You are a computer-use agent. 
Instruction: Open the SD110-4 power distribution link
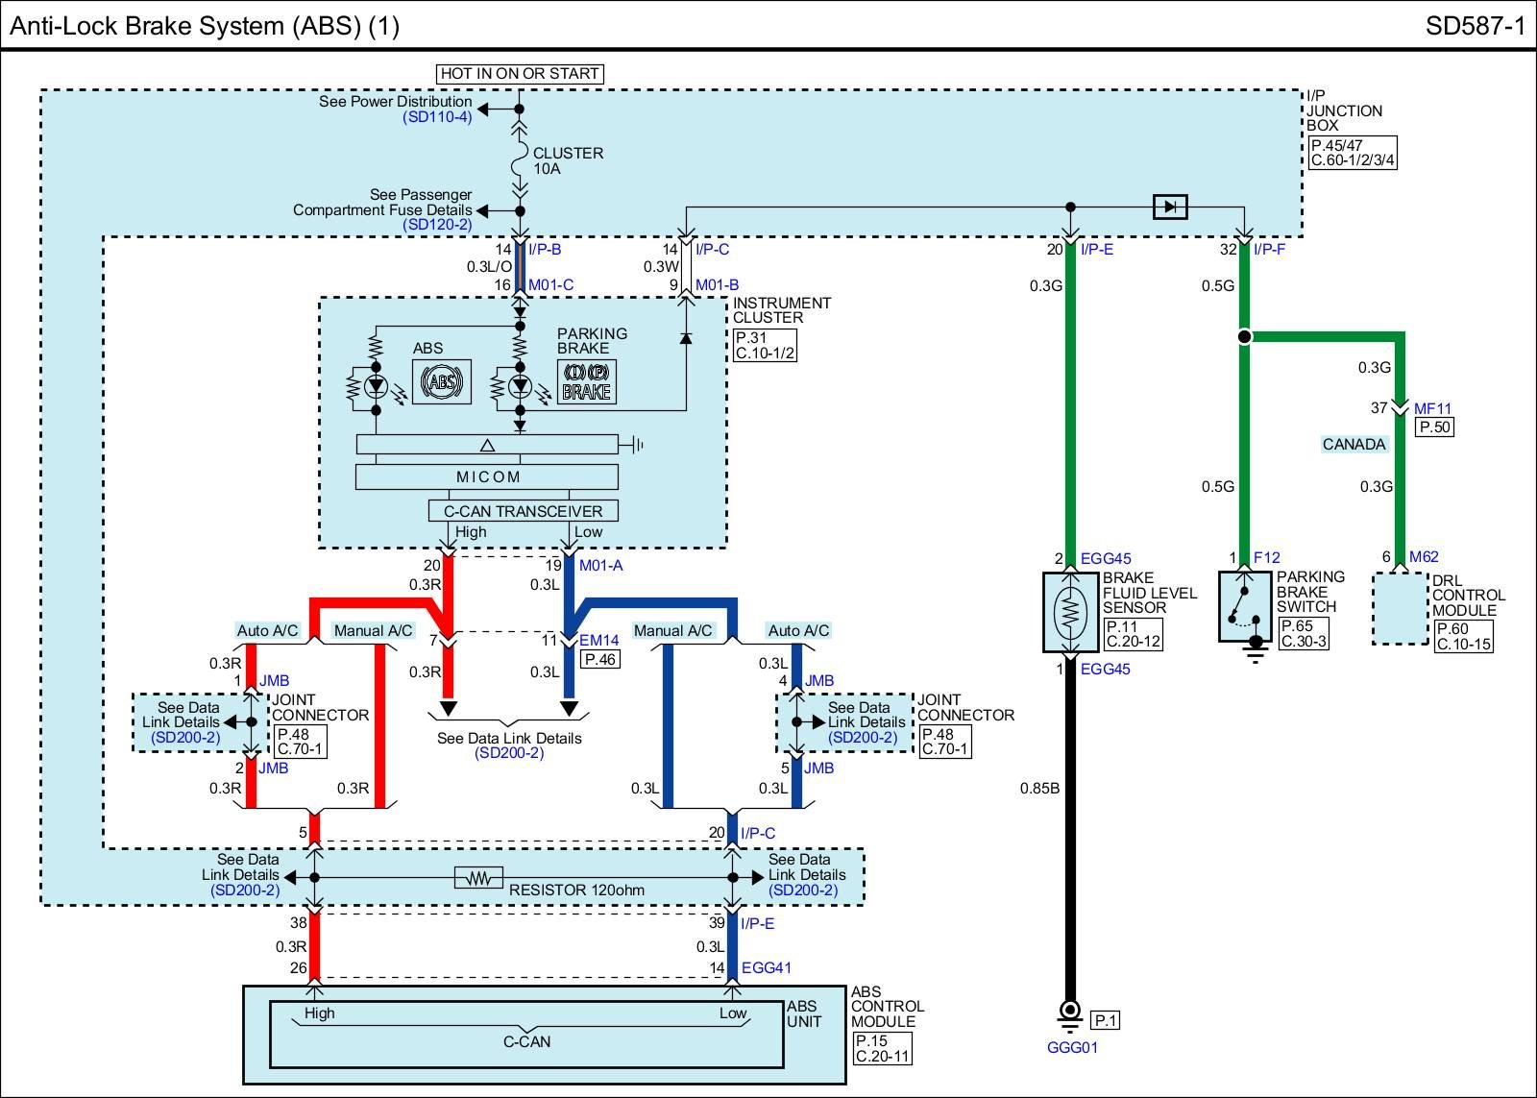437,117
